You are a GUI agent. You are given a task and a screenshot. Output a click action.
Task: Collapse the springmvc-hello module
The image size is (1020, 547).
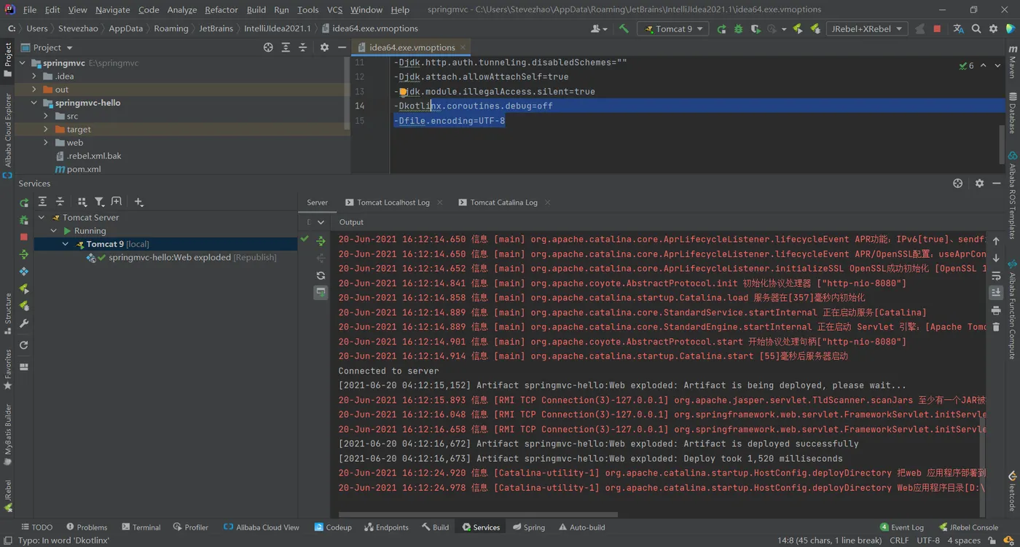point(34,103)
